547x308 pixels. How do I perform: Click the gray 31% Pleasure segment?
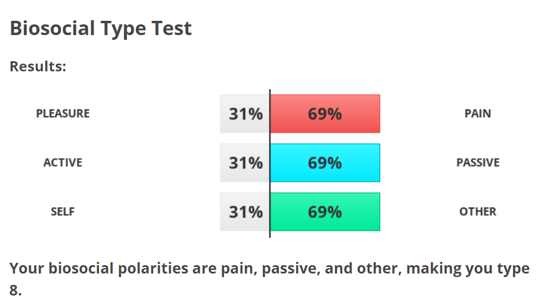245,114
